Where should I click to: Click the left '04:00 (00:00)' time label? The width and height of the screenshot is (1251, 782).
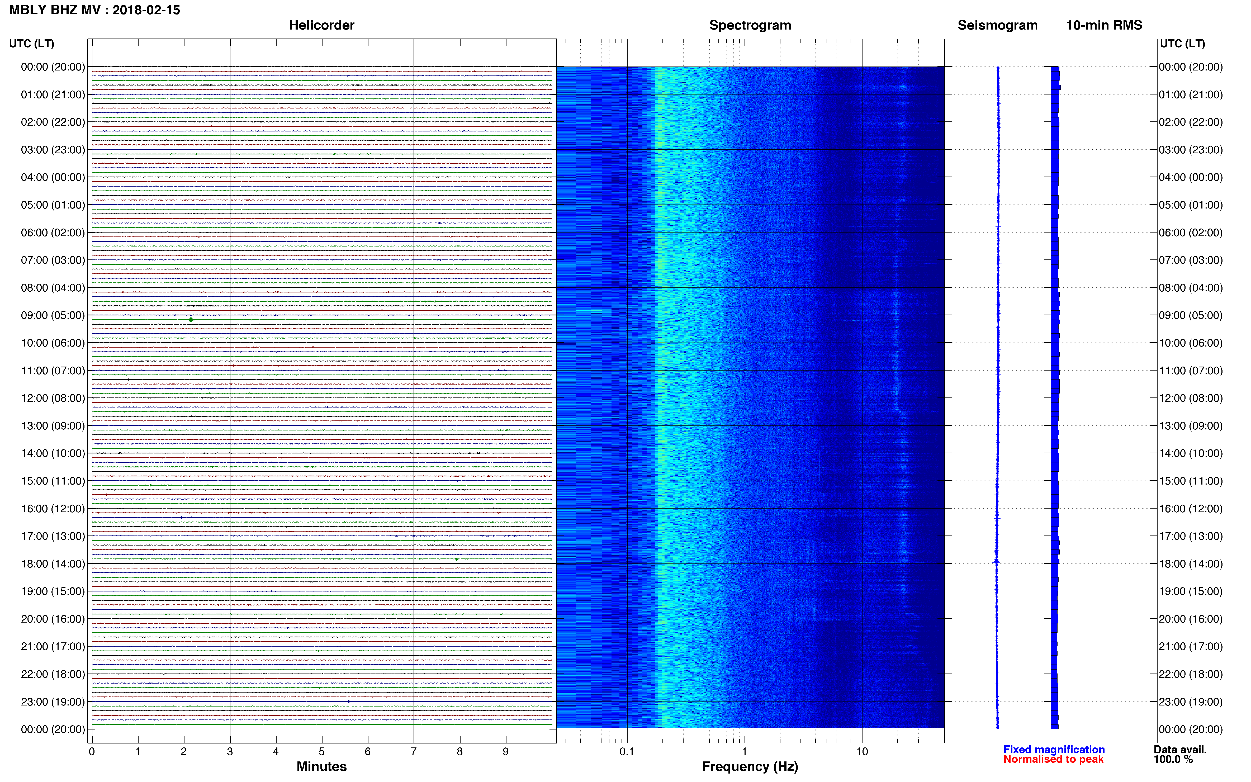point(53,177)
